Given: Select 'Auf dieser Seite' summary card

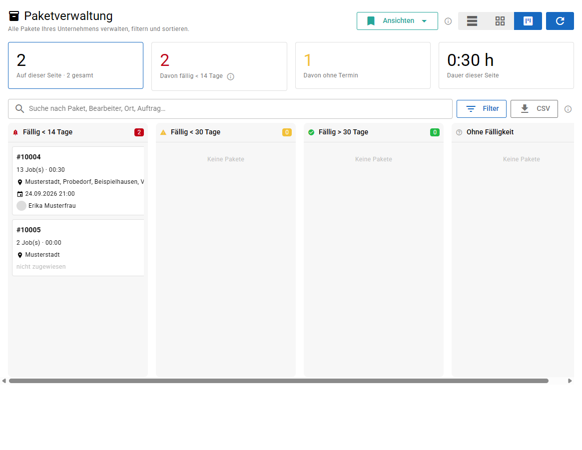Looking at the screenshot, I should 76,65.
